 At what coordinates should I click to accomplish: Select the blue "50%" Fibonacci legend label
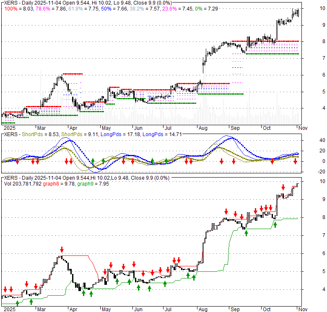[x=106, y=9]
